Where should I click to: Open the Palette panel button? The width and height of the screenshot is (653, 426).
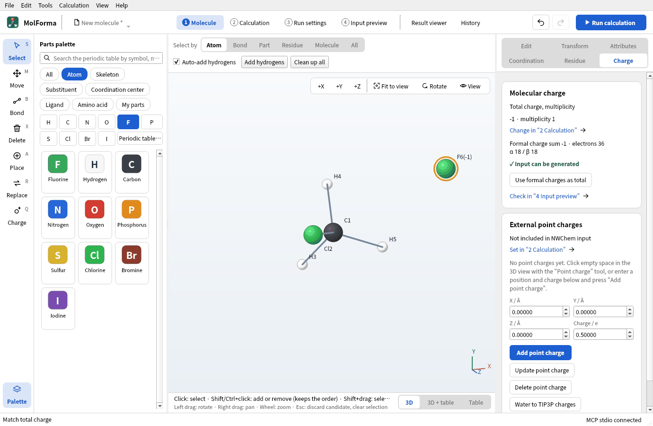point(17,395)
